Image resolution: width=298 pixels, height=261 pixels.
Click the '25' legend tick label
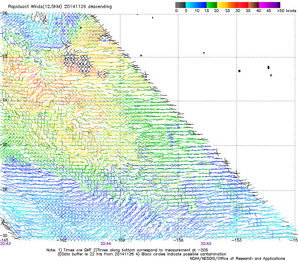point(228,11)
